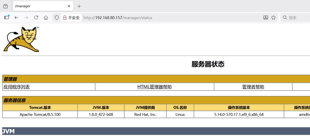Select the /manager tab

43,6
